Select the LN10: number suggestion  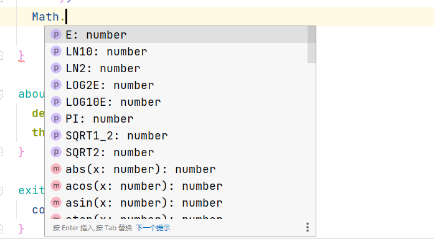coord(176,52)
